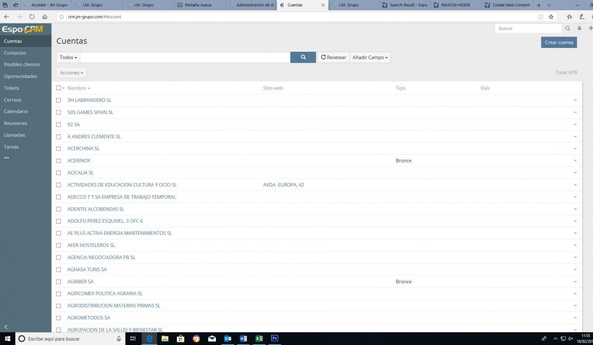This screenshot has width=593, height=345.
Task: Open Word from taskbar
Action: [x=243, y=339]
